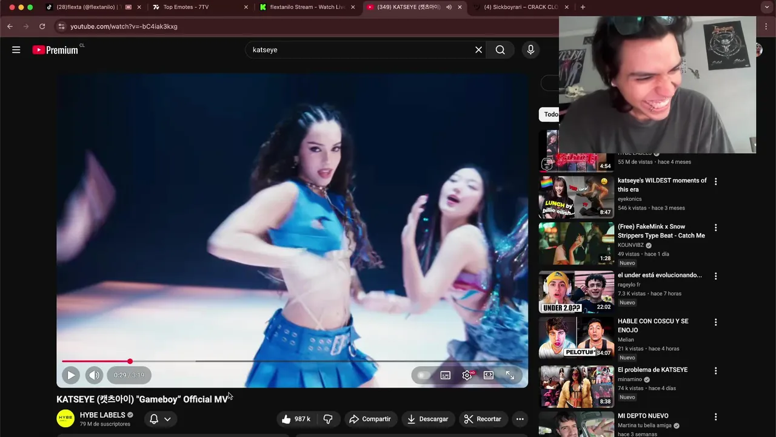Open MI DEPTO NUEVO video title

click(x=643, y=416)
